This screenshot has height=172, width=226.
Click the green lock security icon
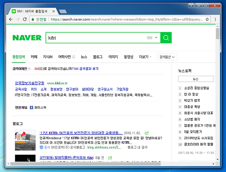pos(33,19)
